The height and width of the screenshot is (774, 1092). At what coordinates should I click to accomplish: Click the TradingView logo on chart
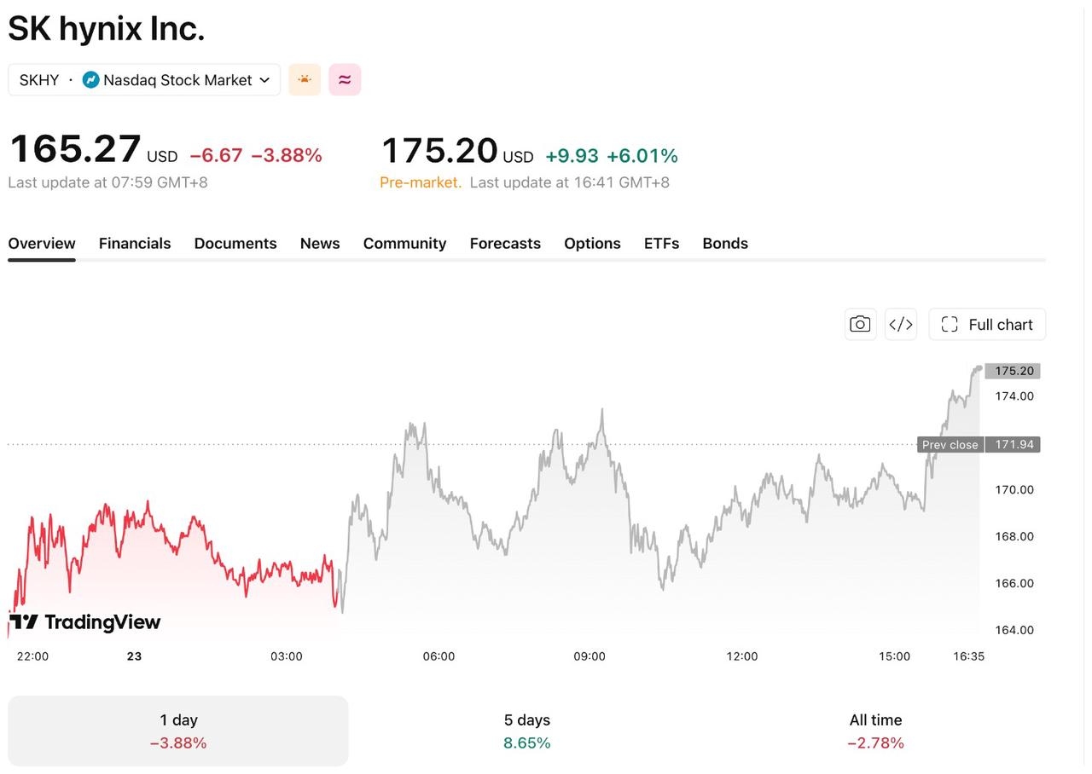84,622
